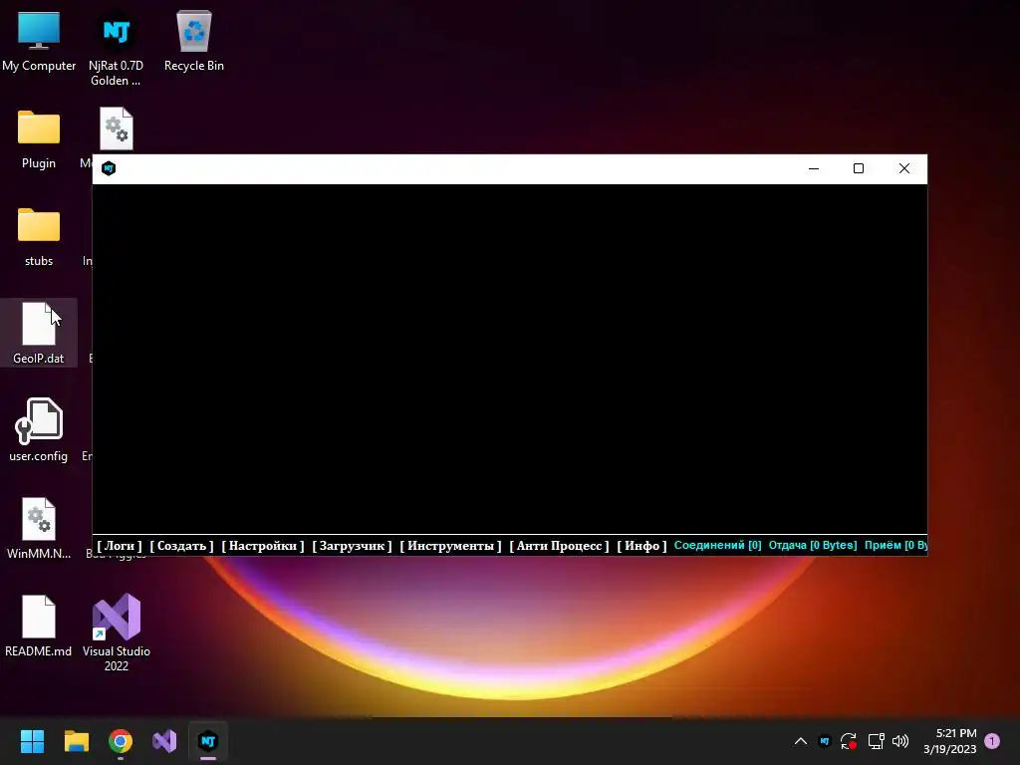Minimize the NjRat window
1020x765 pixels.
(814, 168)
